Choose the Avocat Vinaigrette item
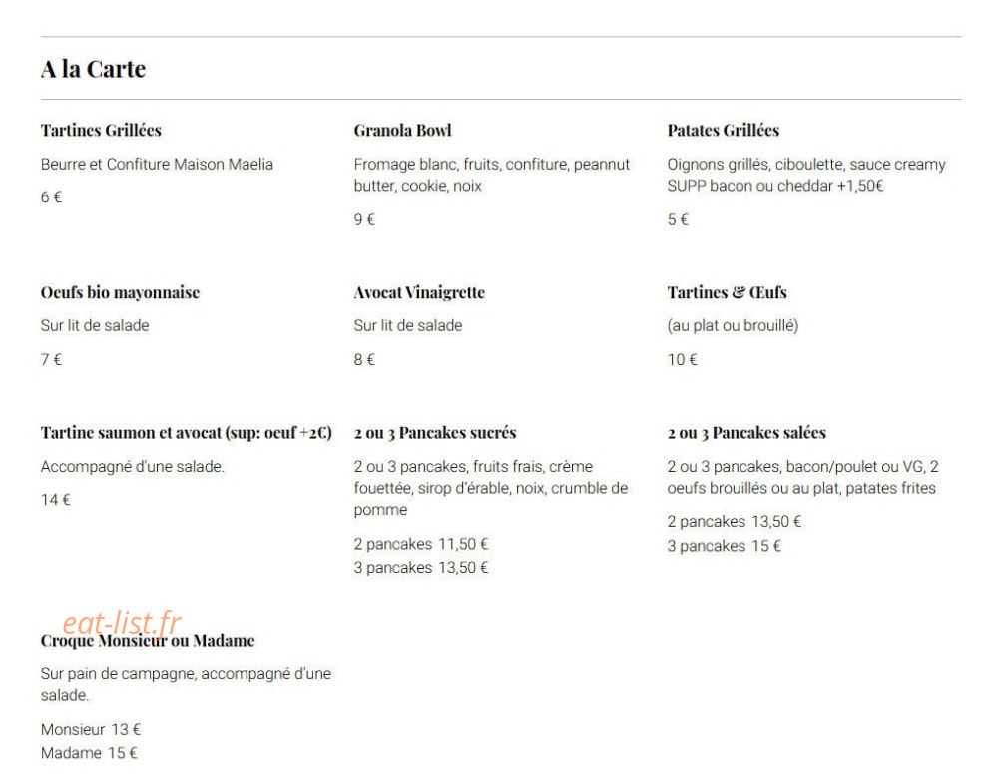Screen dimensions: 987x776 (x=419, y=292)
